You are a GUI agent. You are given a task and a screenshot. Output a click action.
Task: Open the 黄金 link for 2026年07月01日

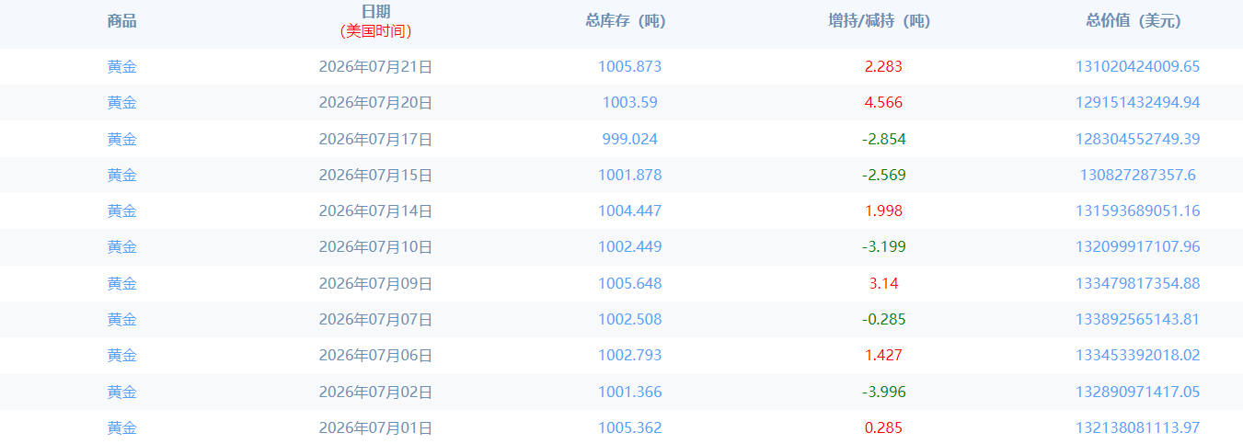121,427
